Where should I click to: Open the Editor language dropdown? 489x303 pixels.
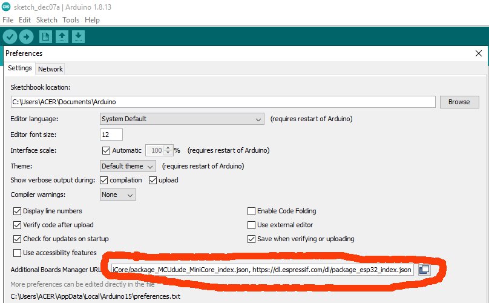(182, 119)
